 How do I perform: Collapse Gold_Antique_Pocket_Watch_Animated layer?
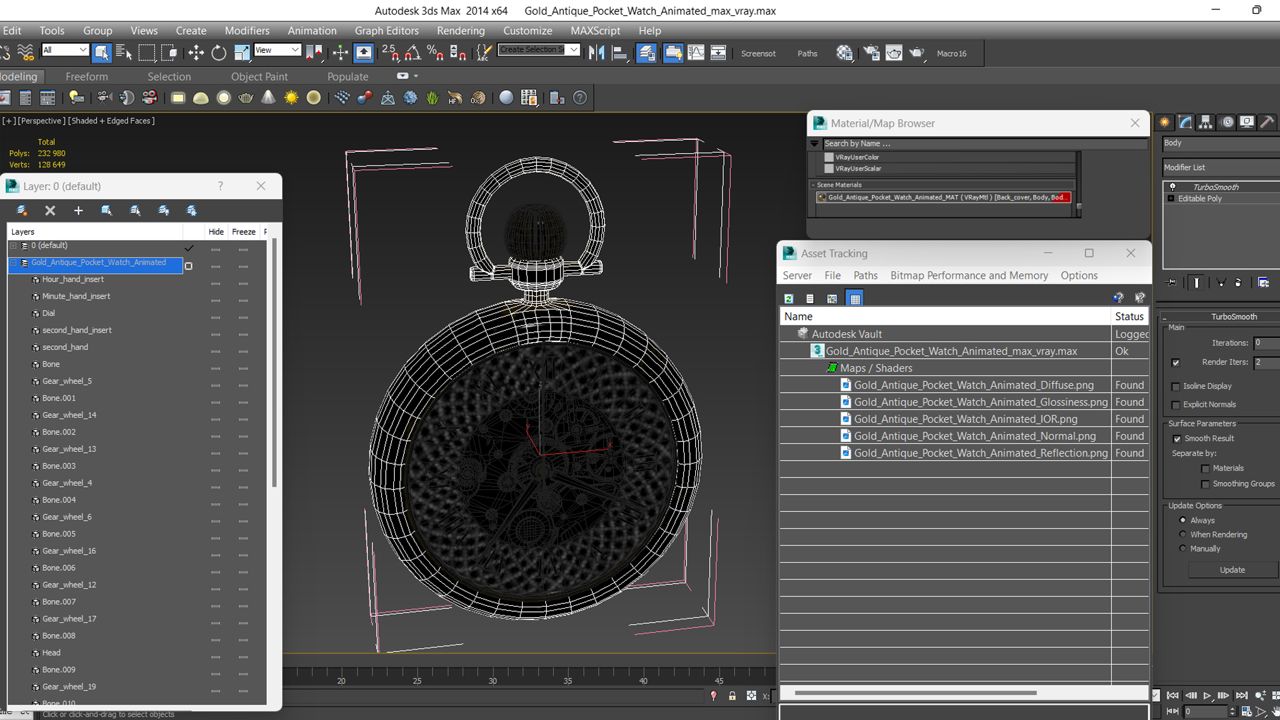coord(13,263)
